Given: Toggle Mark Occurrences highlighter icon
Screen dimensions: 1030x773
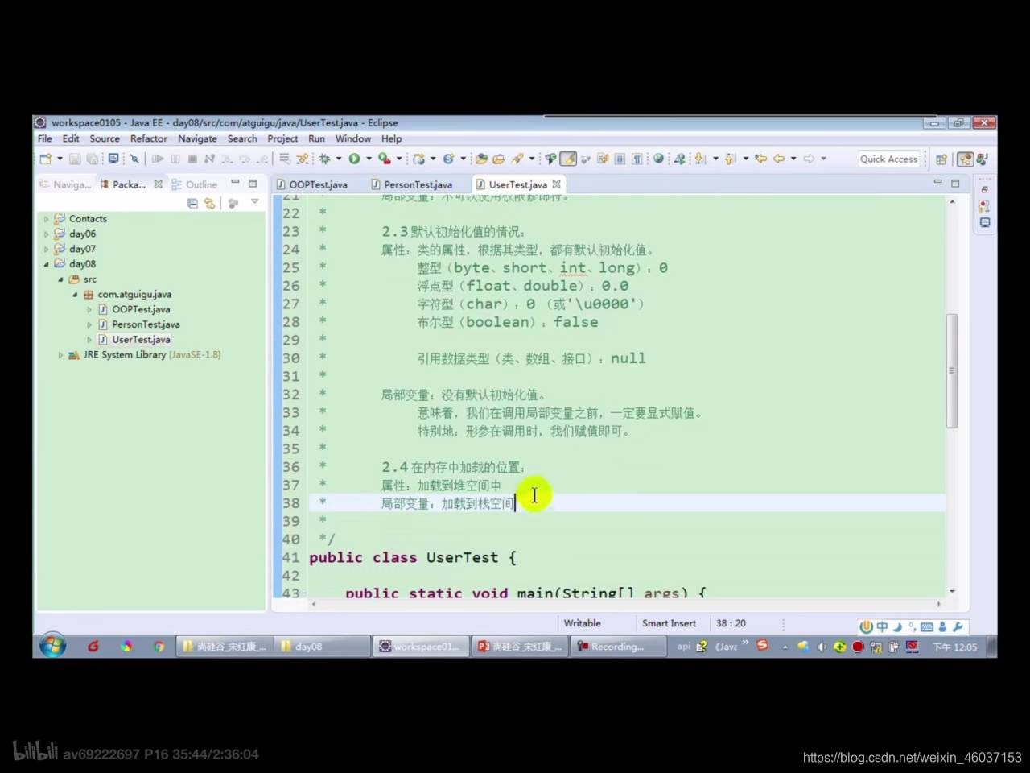Looking at the screenshot, I should click(x=568, y=159).
